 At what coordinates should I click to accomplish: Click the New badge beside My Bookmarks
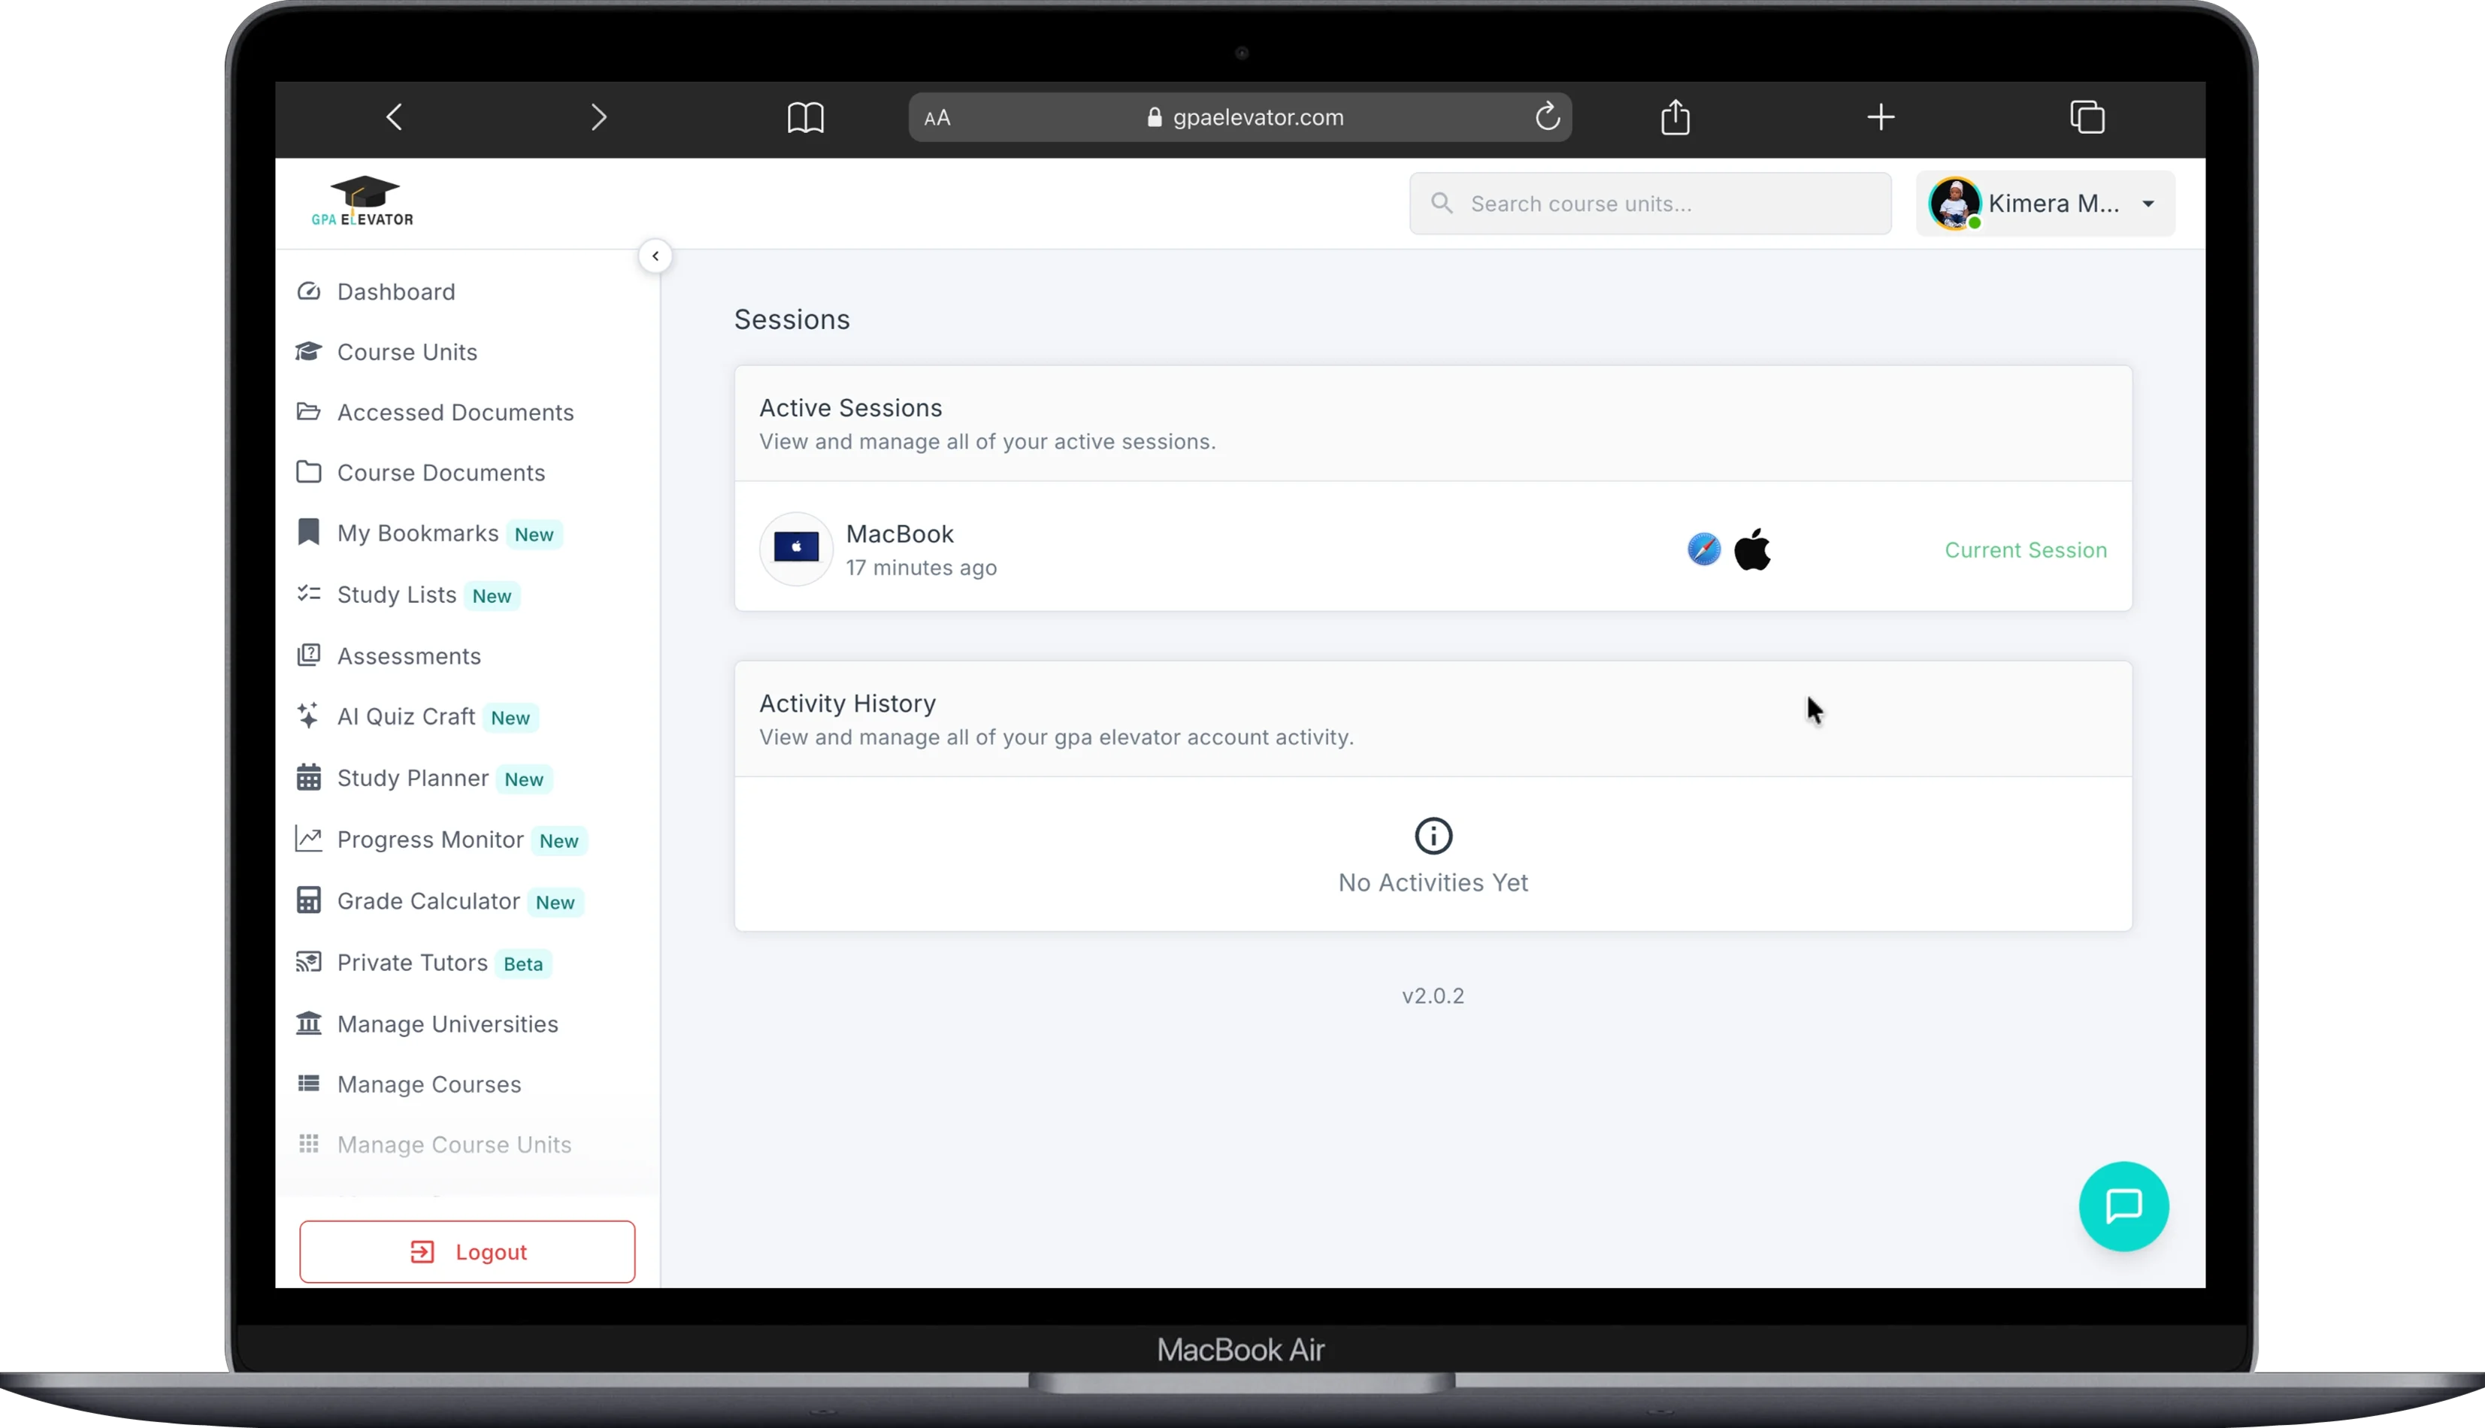tap(534, 534)
